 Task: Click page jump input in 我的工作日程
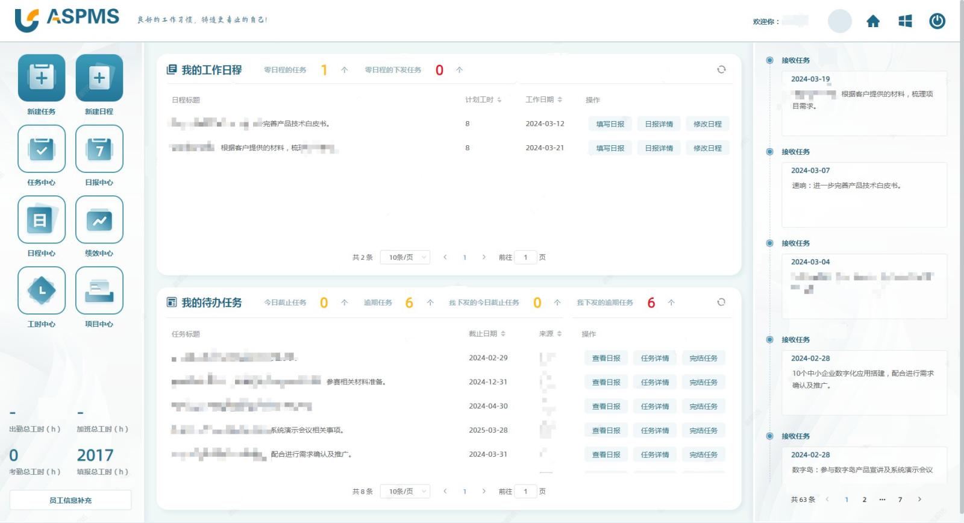[x=525, y=257]
